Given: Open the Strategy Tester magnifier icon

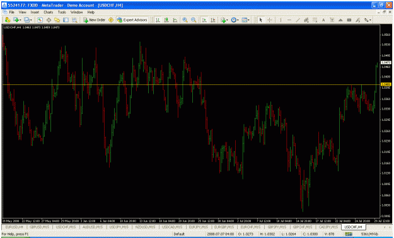Looking at the screenshot, I should pos(74,20).
